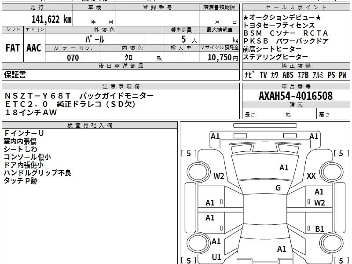
Task: Select the 車検 header cell
Action: [x=94, y=8]
